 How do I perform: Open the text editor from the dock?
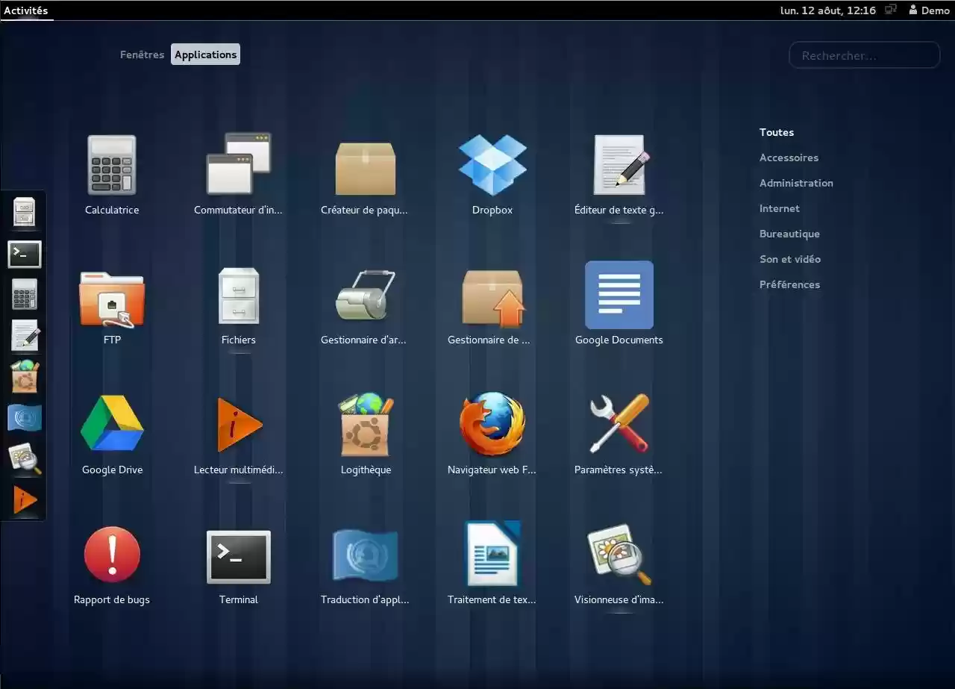[24, 336]
